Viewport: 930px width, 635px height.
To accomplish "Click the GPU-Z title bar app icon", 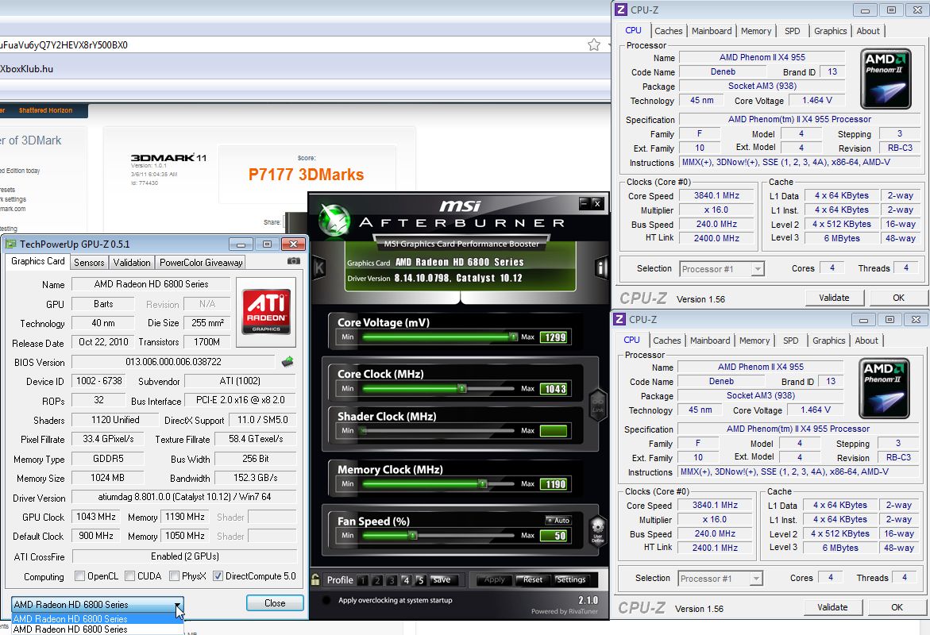I will click(10, 244).
